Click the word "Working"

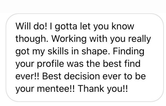[x=69, y=39]
